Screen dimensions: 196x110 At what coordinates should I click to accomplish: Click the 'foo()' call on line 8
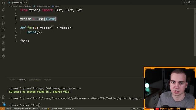coord(24,41)
